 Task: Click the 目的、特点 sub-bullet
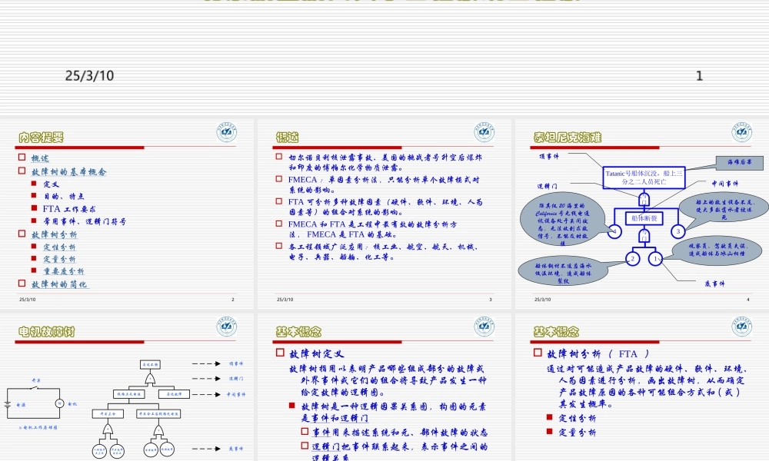(x=64, y=197)
